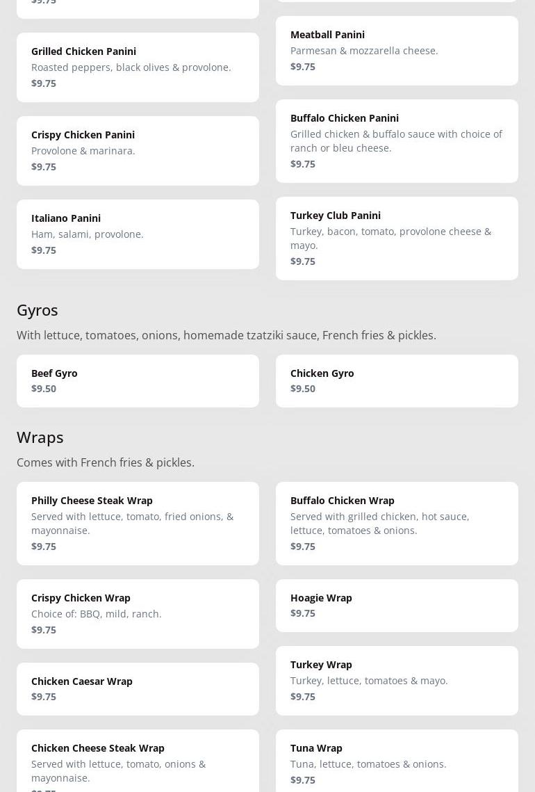Click the Beef Gyro $9.50 price

tap(44, 389)
